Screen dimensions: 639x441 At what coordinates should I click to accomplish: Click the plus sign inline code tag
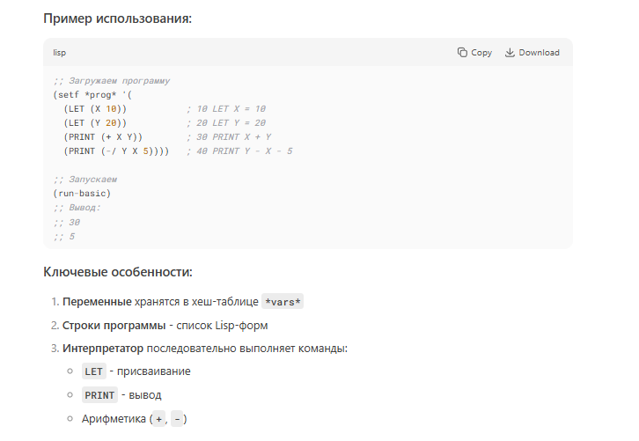(x=158, y=419)
